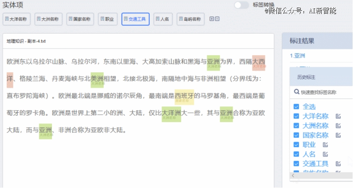
Task: Click edit icon next to 大洋名称 label
Action: click(338, 116)
